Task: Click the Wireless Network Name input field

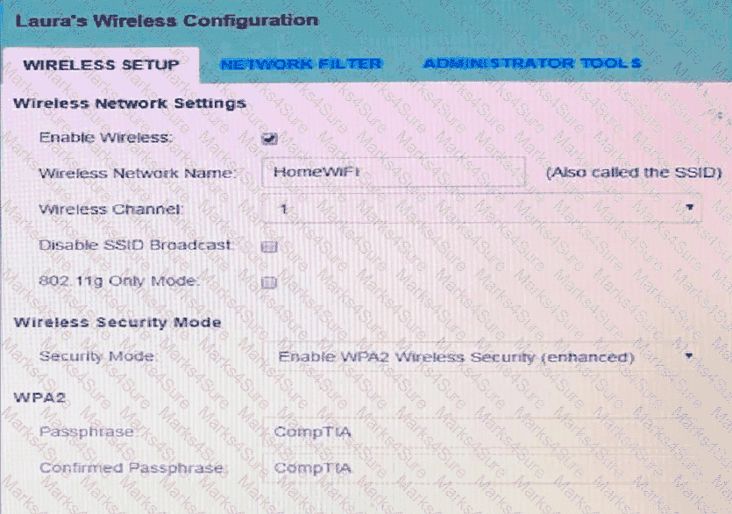Action: point(393,172)
